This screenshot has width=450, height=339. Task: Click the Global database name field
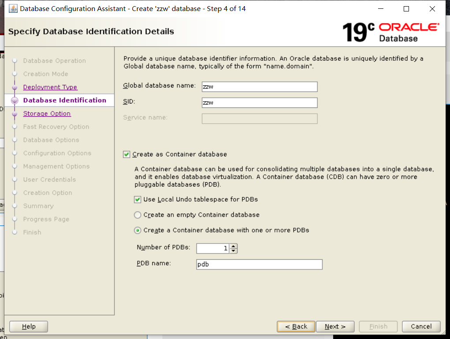point(259,87)
